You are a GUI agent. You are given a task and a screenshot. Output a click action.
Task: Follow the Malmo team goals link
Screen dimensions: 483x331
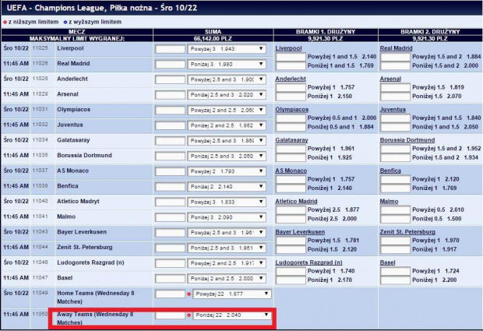click(x=389, y=202)
